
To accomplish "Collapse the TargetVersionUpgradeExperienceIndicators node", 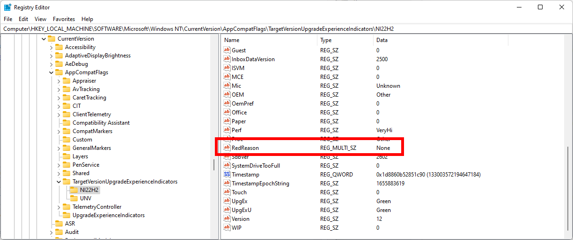I will click(59, 182).
